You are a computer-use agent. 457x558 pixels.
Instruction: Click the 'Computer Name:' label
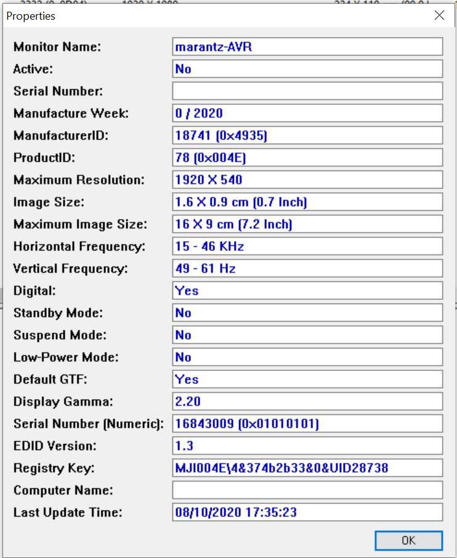click(63, 490)
